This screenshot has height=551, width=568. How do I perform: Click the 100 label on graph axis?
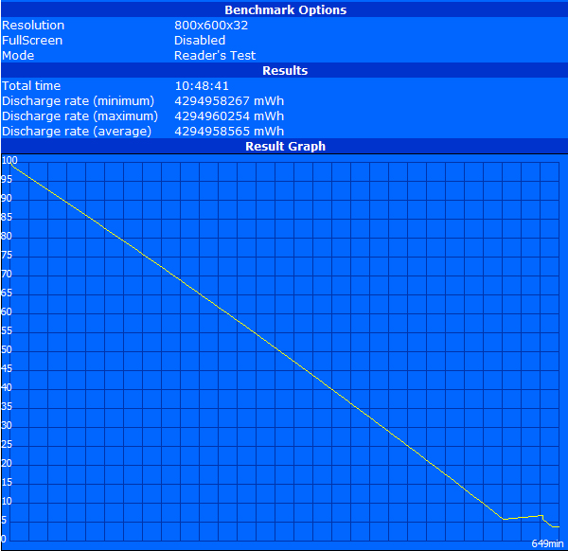9,160
